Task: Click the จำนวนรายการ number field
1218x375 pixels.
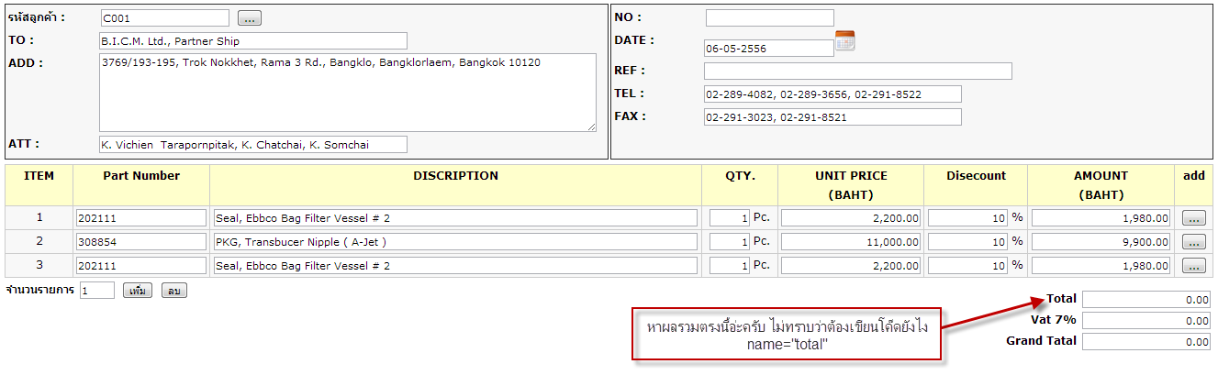Action: point(96,291)
